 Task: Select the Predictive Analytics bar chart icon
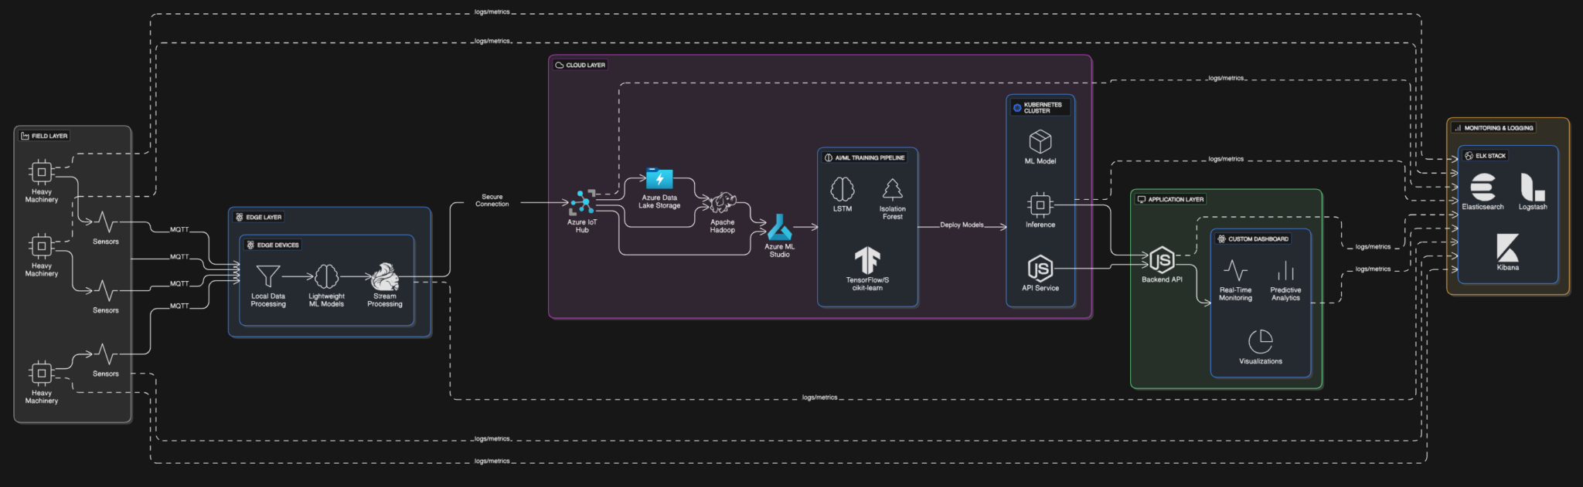tap(1285, 270)
